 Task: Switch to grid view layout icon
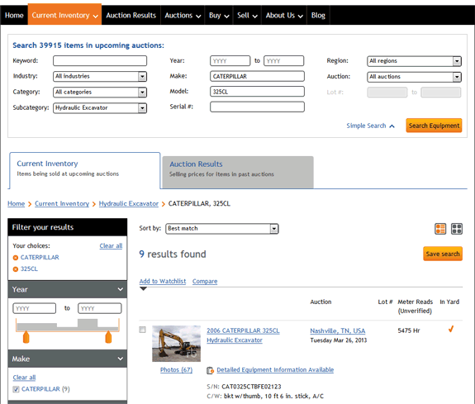click(x=457, y=229)
